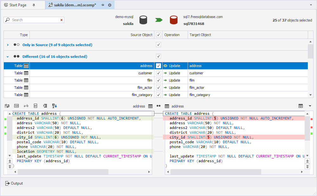Click left pane horizontal scroll right arrow
Image resolution: width=317 pixels, height=196 pixels.
point(149,172)
